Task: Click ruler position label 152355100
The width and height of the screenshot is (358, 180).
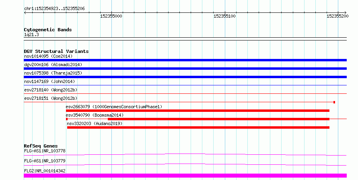Action: coord(224,16)
